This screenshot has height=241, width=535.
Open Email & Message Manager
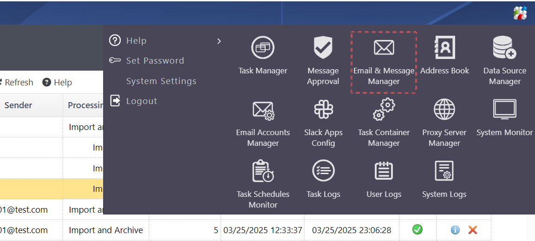point(384,48)
